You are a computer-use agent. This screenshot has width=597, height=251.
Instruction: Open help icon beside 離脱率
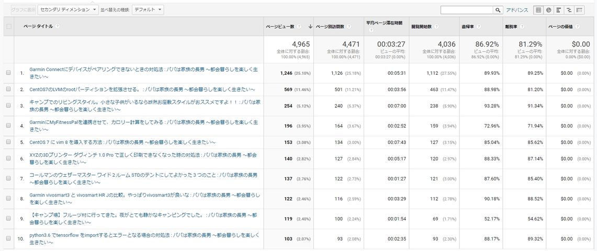[522, 27]
